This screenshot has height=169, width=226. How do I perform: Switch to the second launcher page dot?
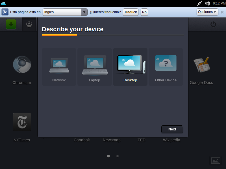coord(118,156)
